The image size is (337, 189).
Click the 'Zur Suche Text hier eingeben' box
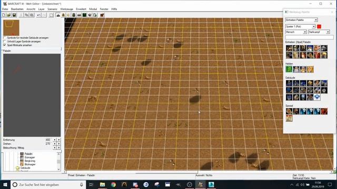(48, 184)
